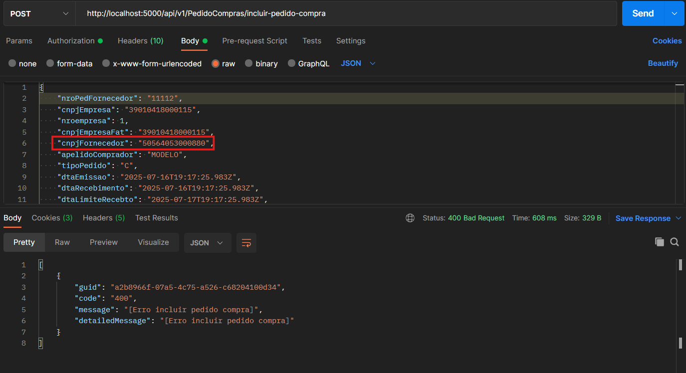Switch to the Headers (10) request tab
686x373 pixels.
[x=140, y=41]
